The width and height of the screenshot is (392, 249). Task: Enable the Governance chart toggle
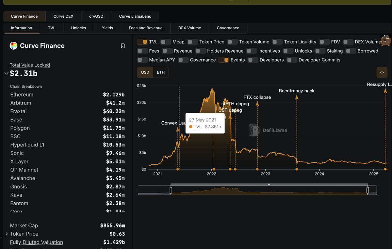click(x=183, y=60)
